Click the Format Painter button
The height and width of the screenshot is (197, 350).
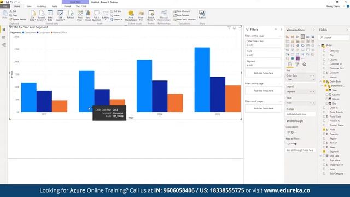pos(18,20)
